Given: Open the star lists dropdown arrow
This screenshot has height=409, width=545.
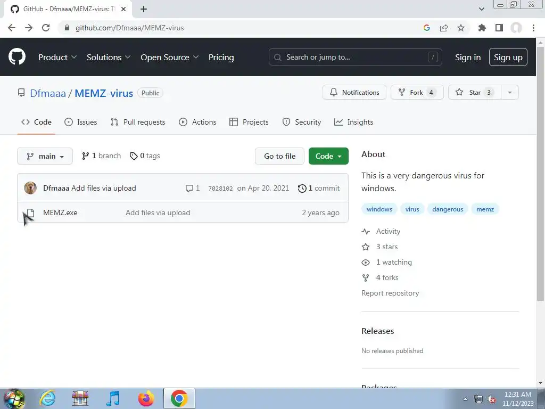Looking at the screenshot, I should 510,93.
